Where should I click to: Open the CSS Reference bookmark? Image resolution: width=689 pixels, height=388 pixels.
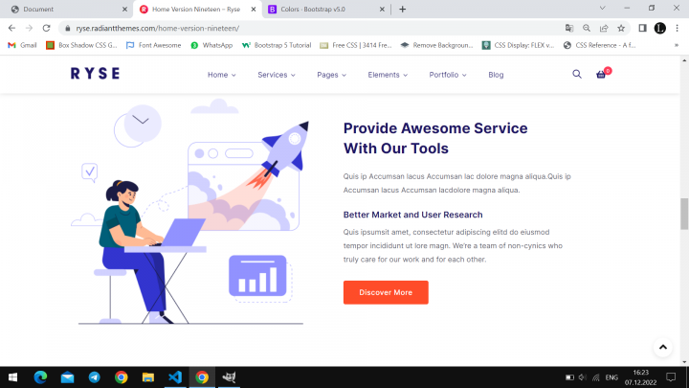coord(599,45)
